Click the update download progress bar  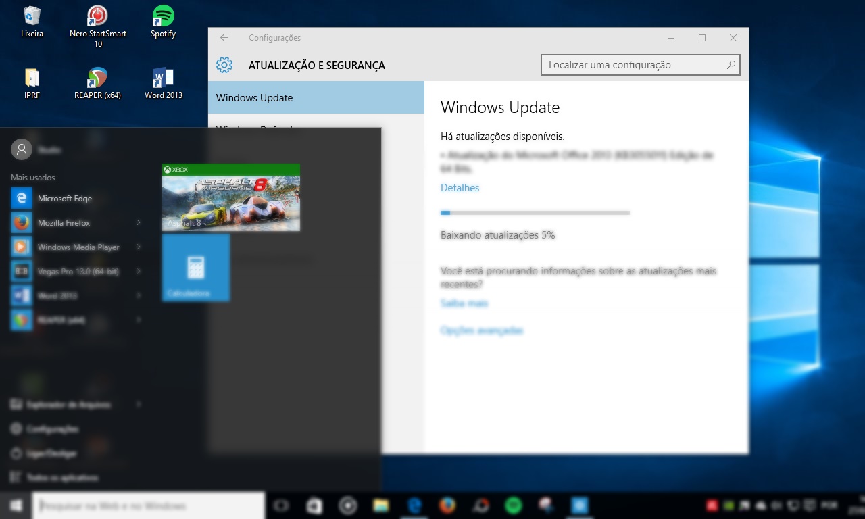point(535,213)
